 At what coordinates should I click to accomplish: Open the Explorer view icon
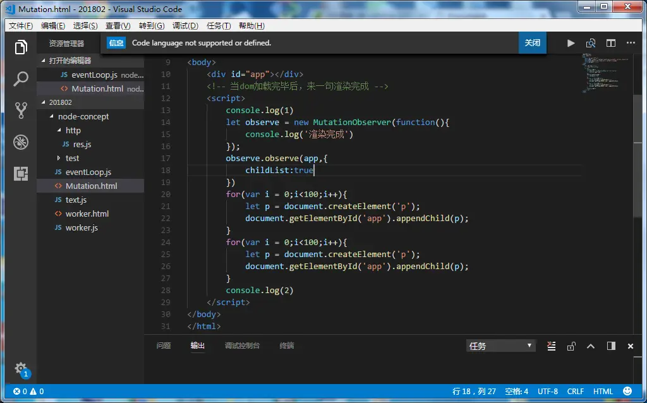point(21,47)
